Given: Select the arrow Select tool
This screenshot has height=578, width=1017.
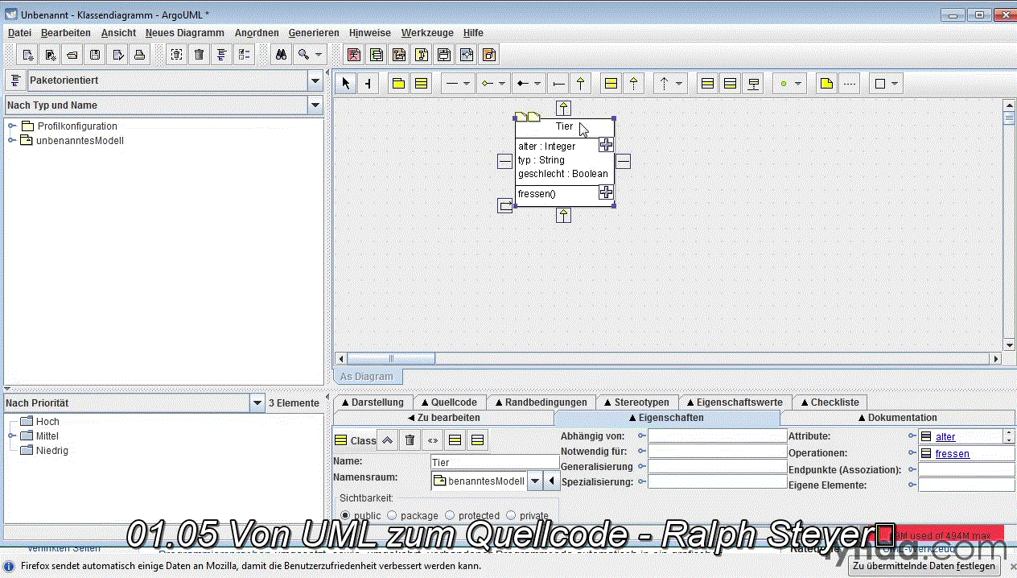Looking at the screenshot, I should (345, 83).
